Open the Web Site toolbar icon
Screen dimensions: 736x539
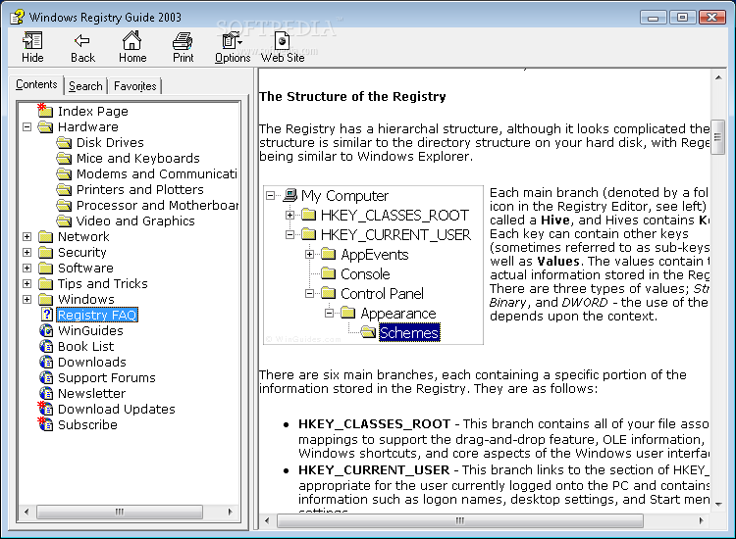(282, 41)
